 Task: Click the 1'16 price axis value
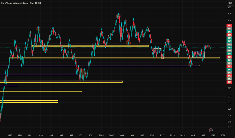click(x=229, y=20)
